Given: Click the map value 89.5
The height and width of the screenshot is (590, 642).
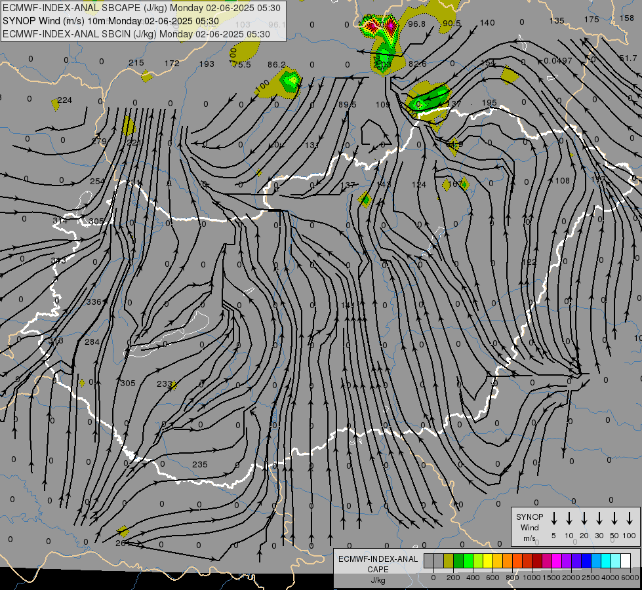Looking at the screenshot, I should tap(347, 105).
